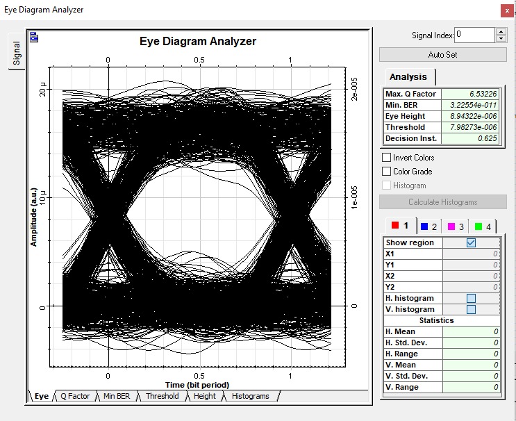516x421 pixels.
Task: Increase Signal Index with up arrow
Action: click(501, 31)
